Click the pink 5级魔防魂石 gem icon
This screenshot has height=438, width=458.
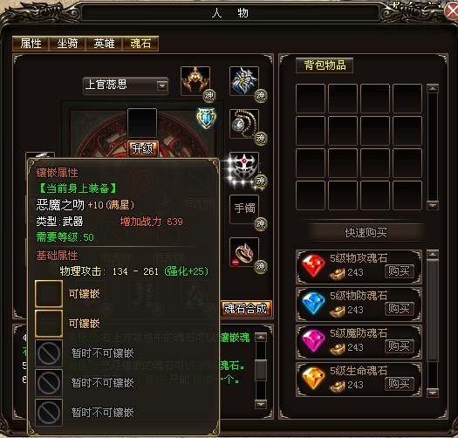(313, 340)
